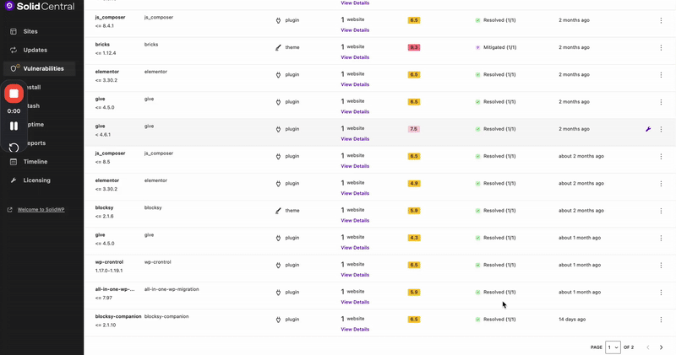Pause the screen recording

coord(14,126)
